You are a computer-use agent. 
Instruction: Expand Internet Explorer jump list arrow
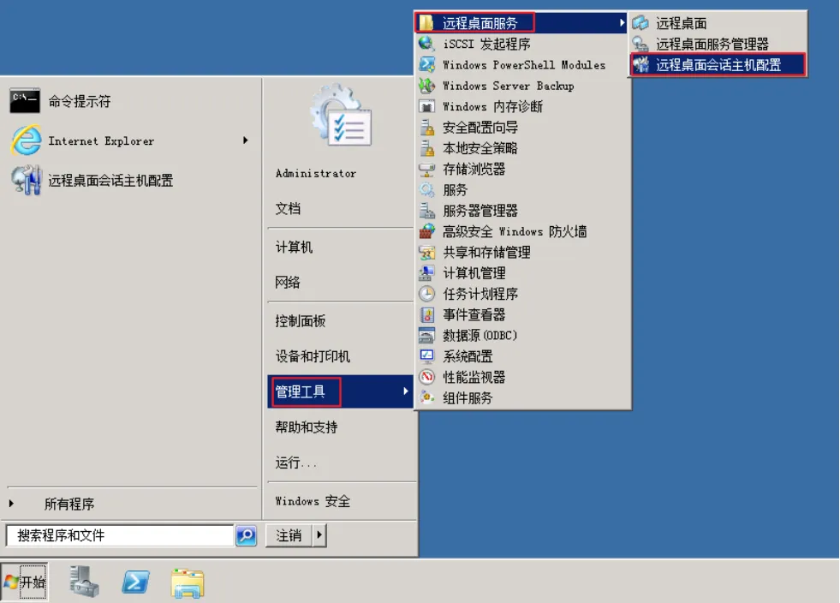[246, 140]
